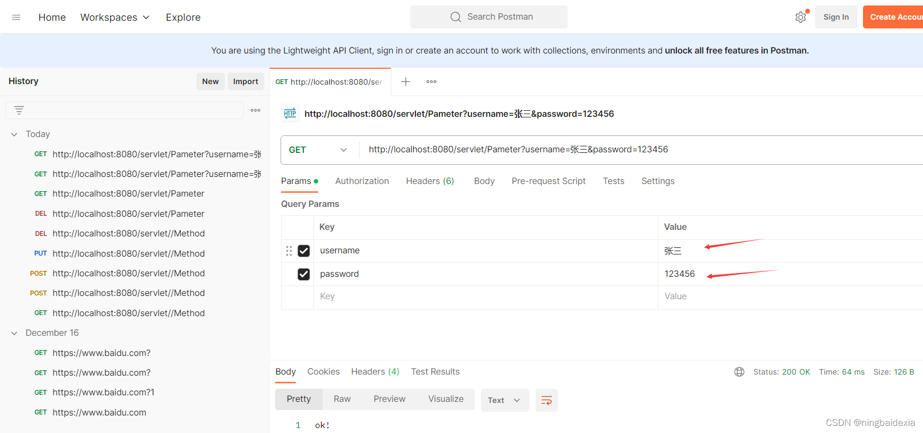Image resolution: width=923 pixels, height=433 pixels.
Task: Open the GET method dropdown
Action: tap(318, 150)
